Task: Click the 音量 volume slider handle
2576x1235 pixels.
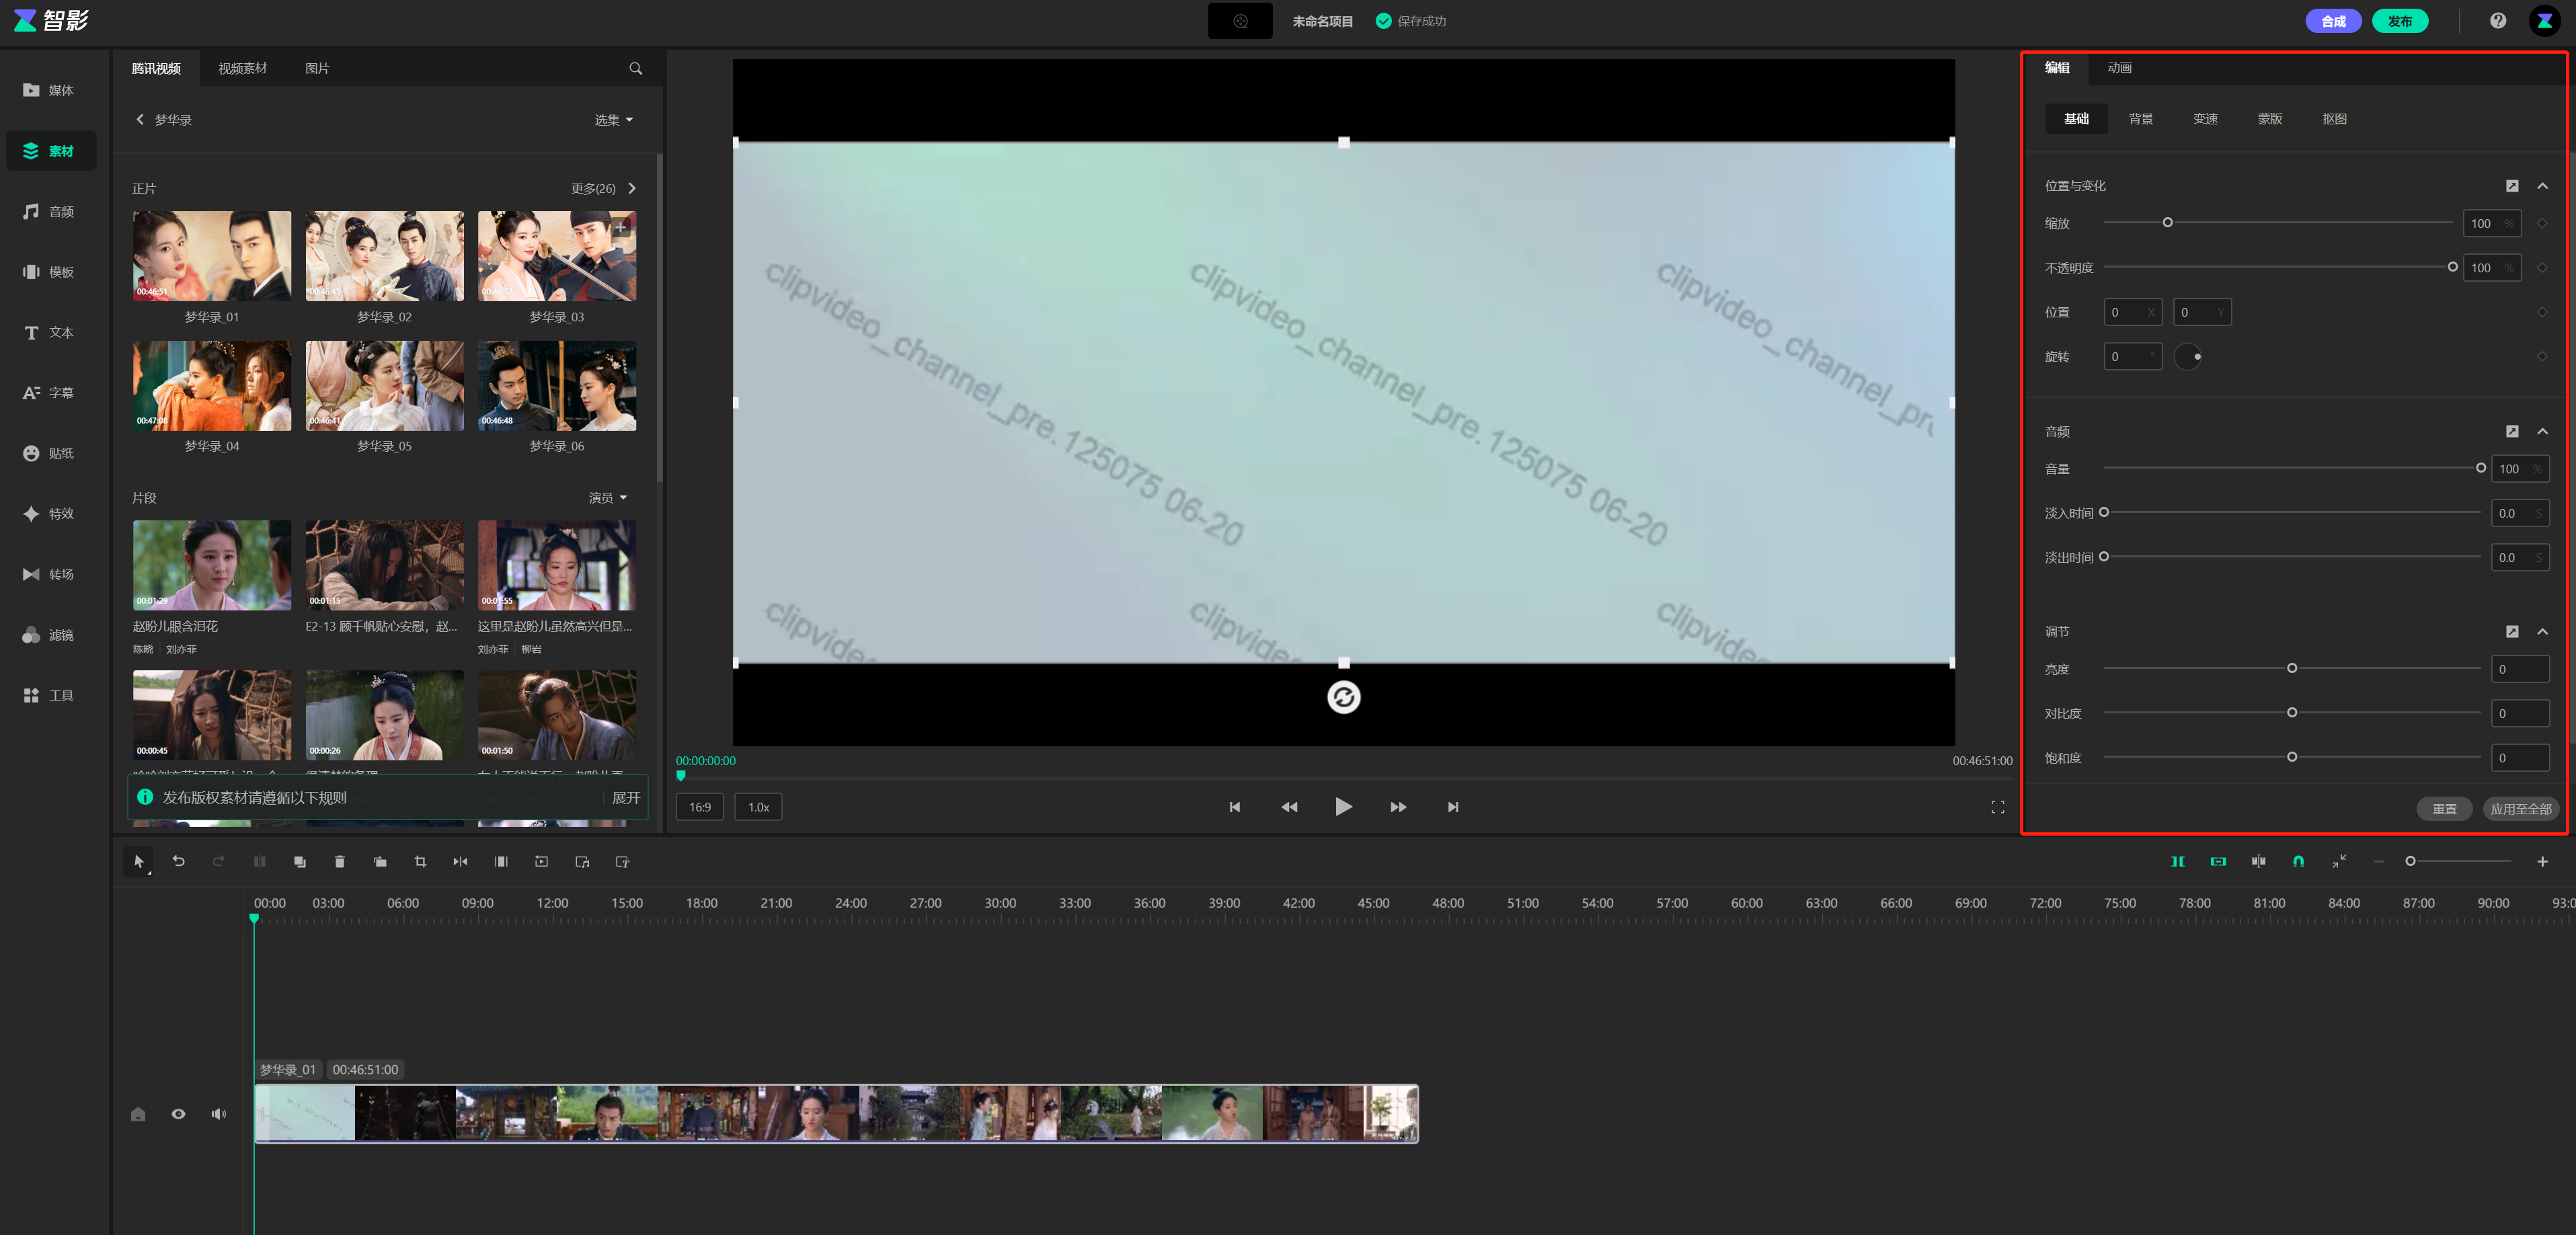Action: point(2480,467)
